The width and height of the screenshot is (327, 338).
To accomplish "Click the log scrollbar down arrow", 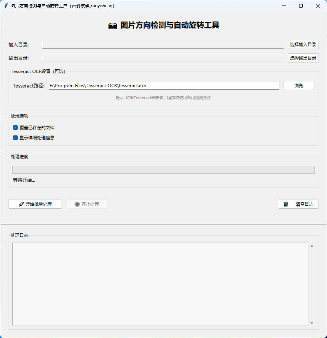I will pyautogui.click(x=312, y=323).
